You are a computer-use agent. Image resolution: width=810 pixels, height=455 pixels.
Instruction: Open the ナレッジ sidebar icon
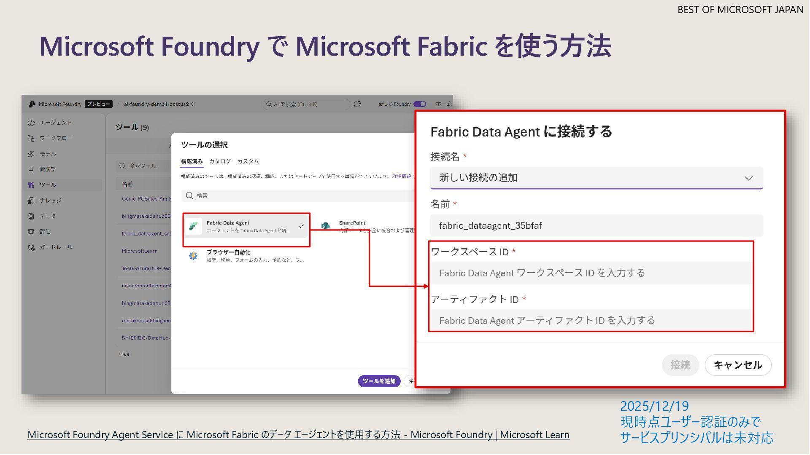(31, 201)
